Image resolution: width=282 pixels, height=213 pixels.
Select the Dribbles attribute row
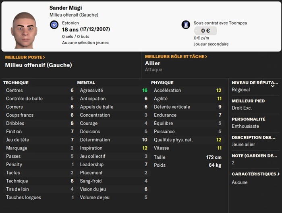[x=39, y=124]
